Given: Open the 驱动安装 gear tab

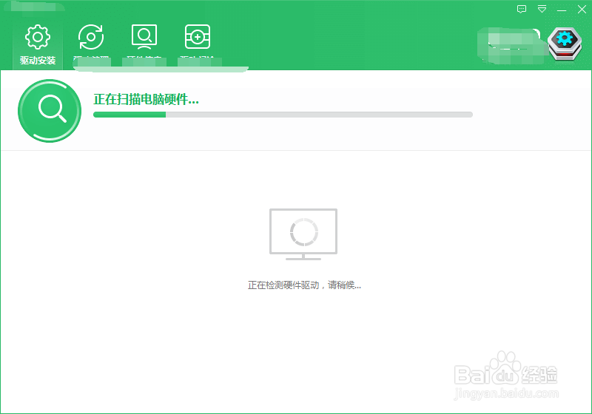Looking at the screenshot, I should pyautogui.click(x=38, y=44).
